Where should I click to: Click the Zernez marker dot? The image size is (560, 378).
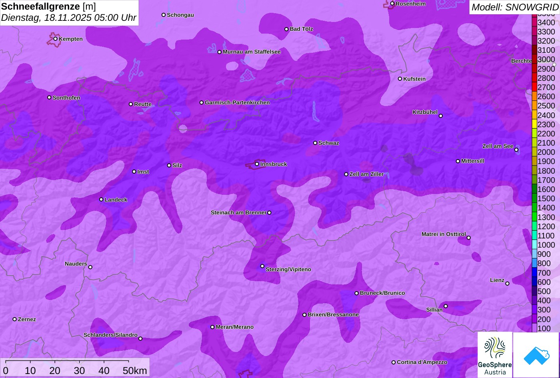pyautogui.click(x=14, y=319)
